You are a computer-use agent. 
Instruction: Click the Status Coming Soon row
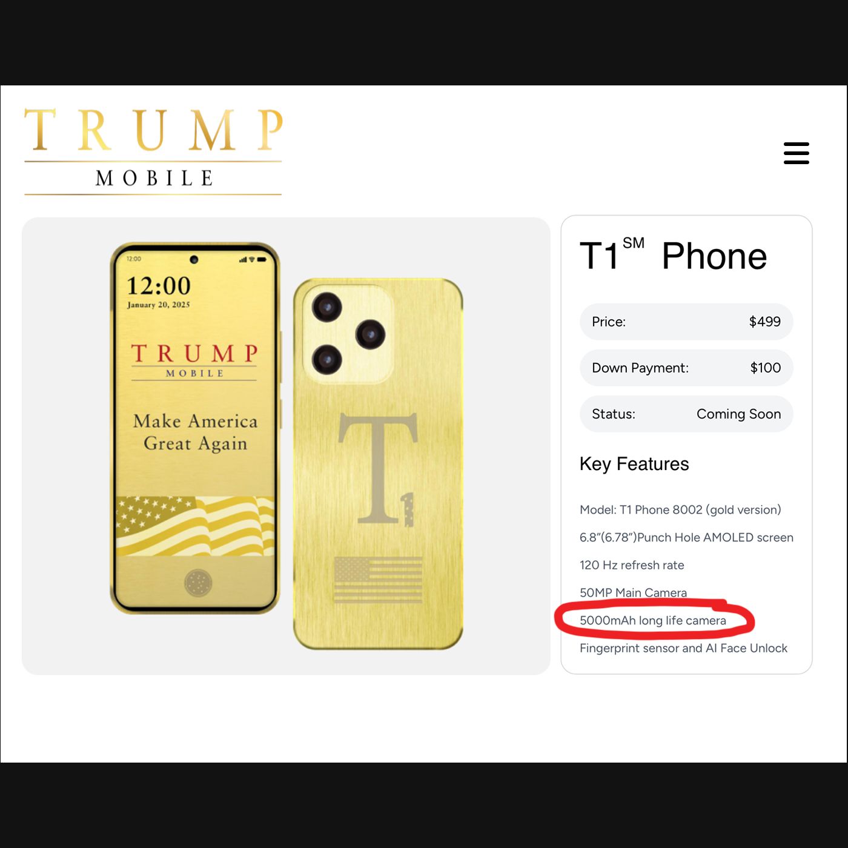point(686,414)
